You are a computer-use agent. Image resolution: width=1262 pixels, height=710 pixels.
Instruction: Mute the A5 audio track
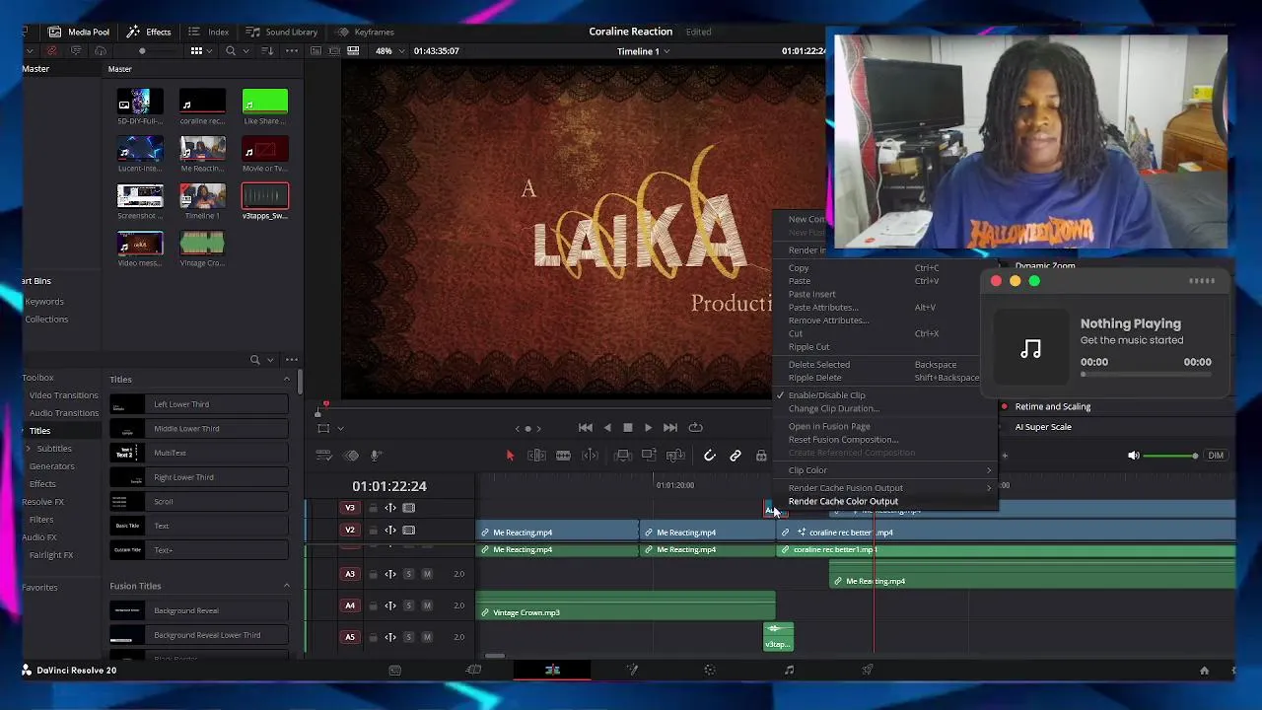click(427, 637)
